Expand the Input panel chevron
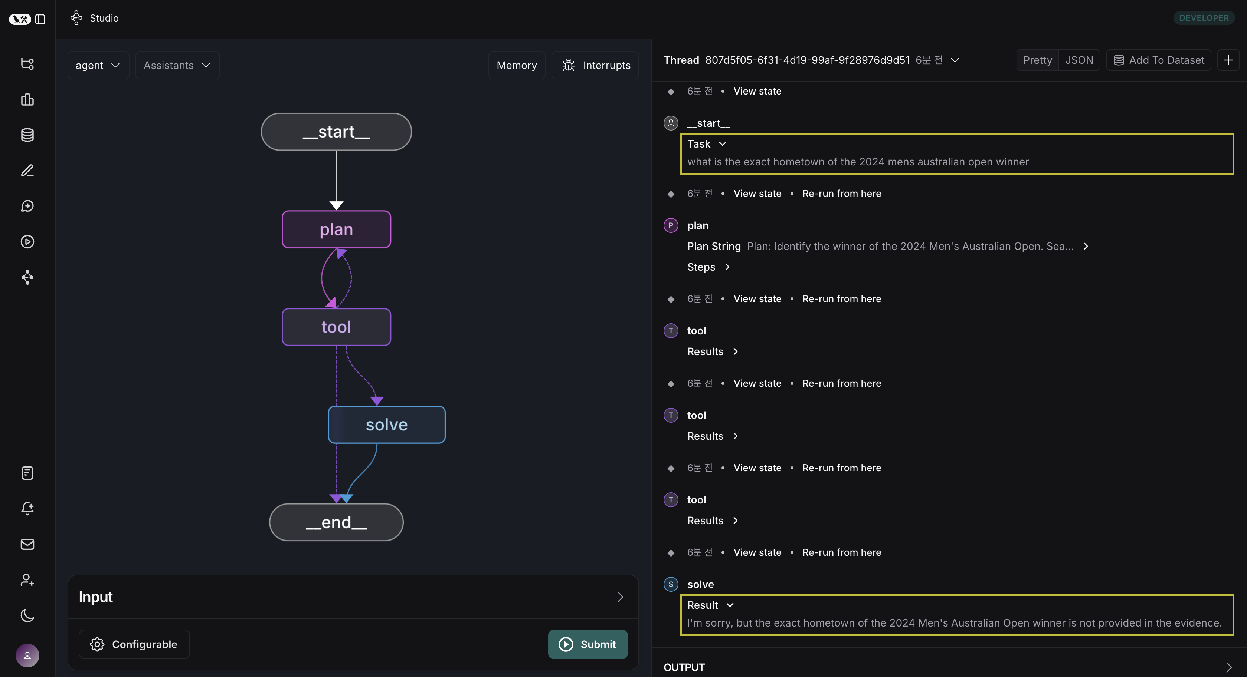This screenshot has height=677, width=1247. pyautogui.click(x=620, y=597)
